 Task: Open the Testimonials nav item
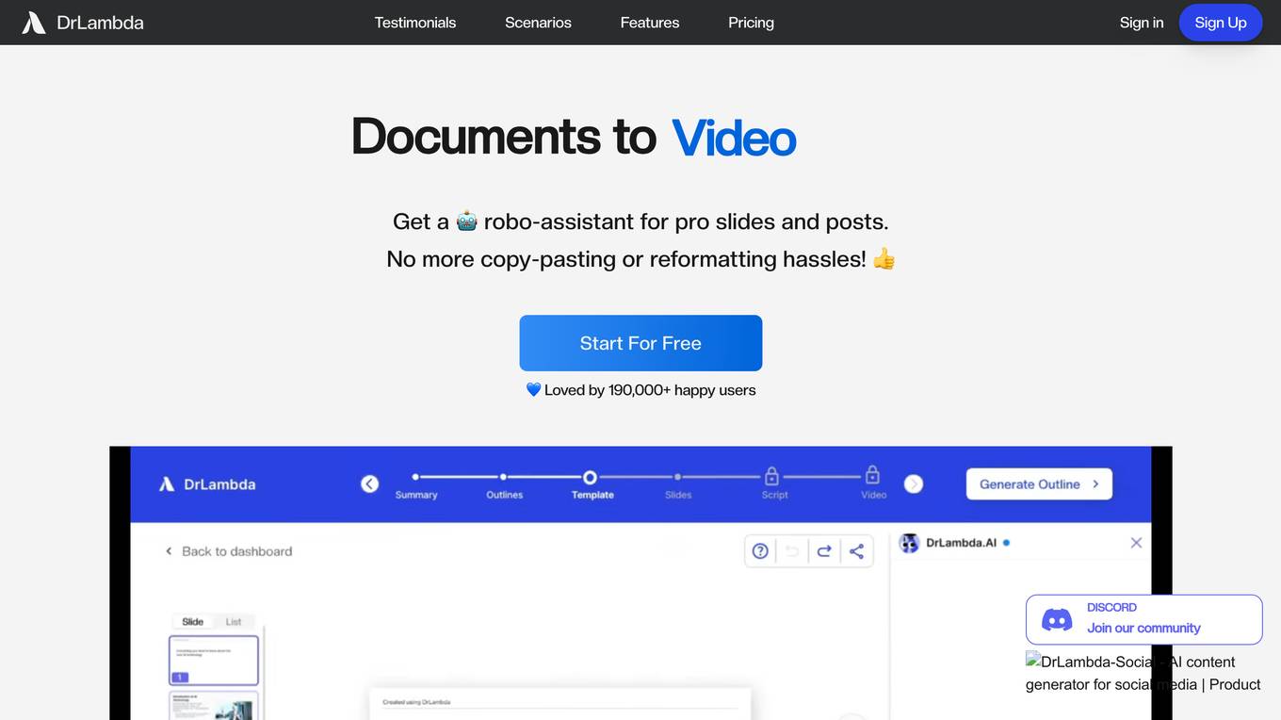point(415,23)
